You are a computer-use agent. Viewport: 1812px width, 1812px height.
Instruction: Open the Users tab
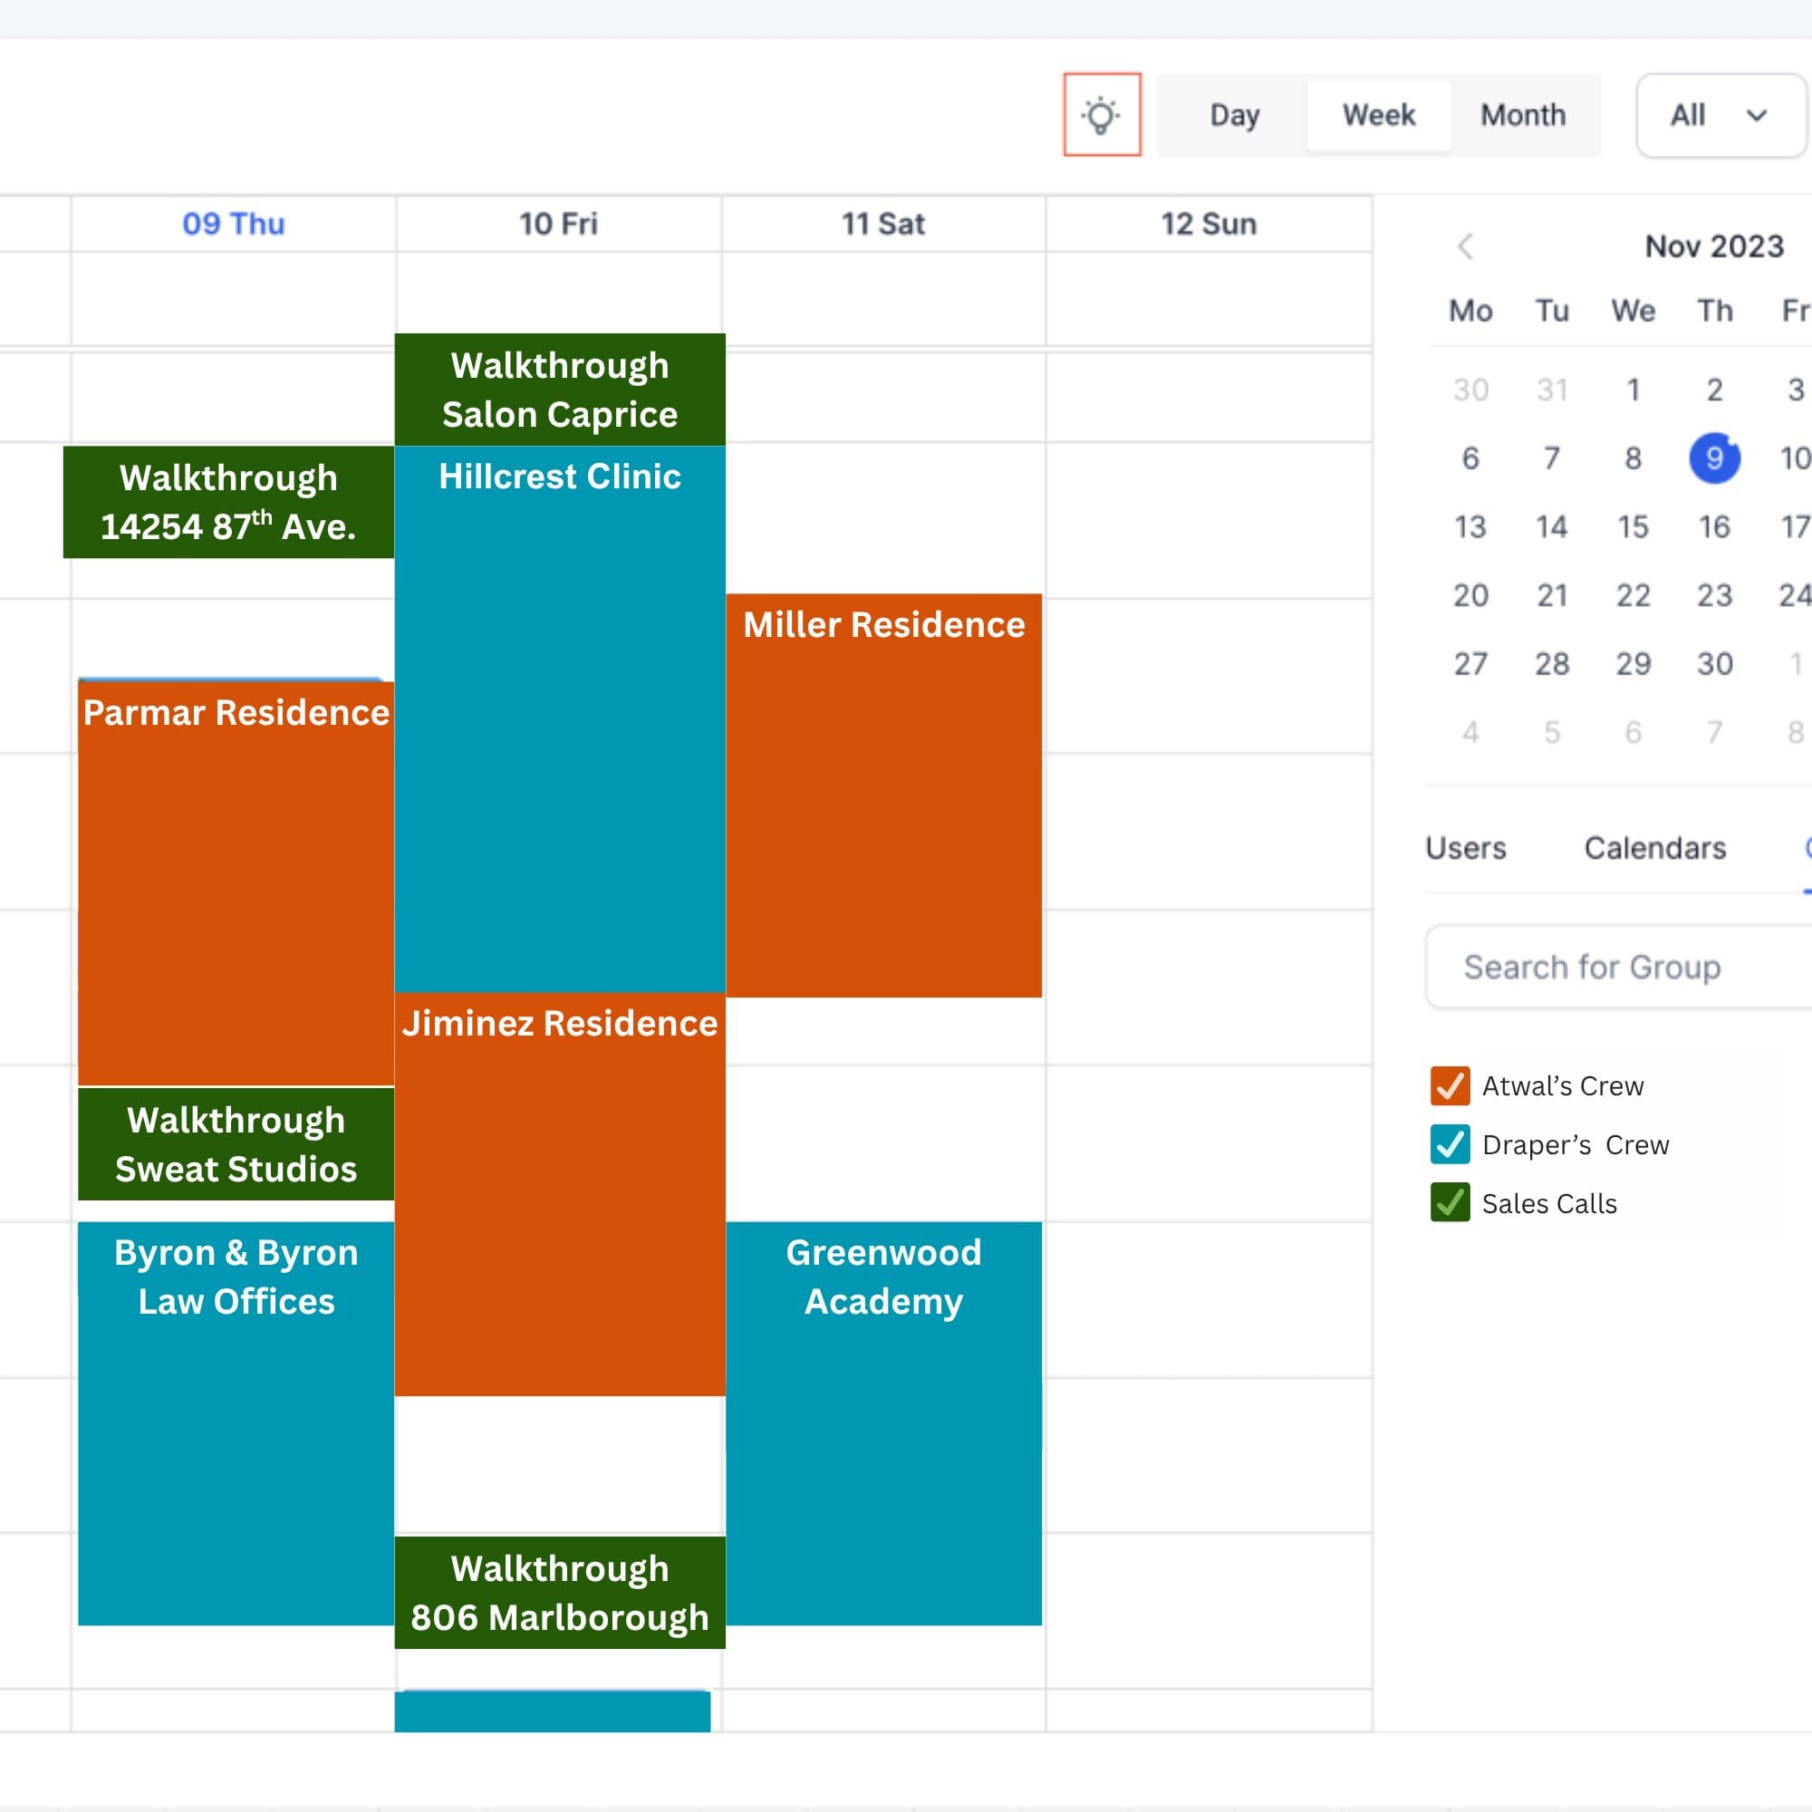(1465, 848)
